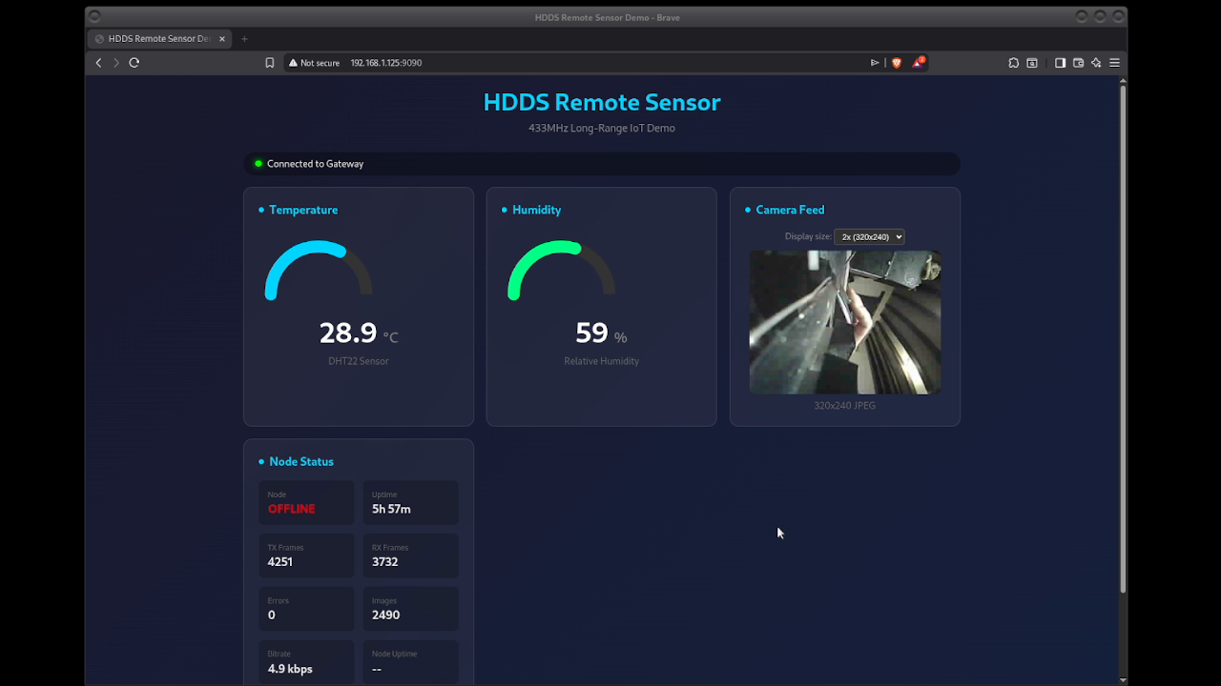1221x686 pixels.
Task: Click the camera feed image
Action: click(x=844, y=321)
